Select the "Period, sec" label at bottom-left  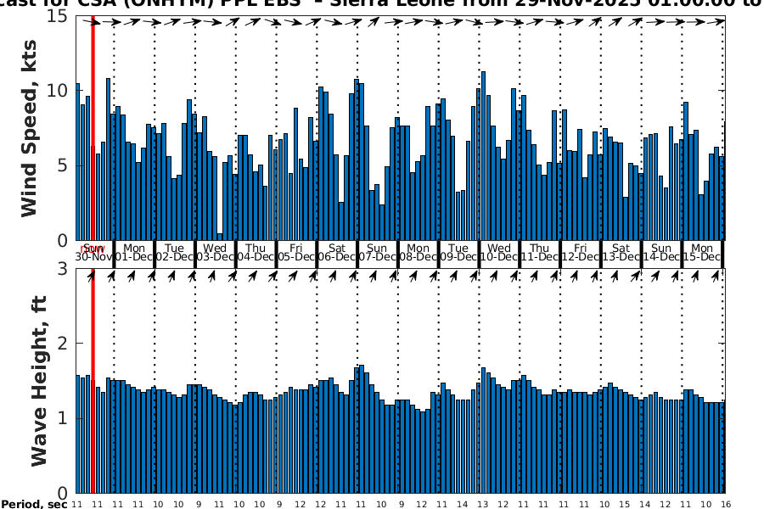[x=34, y=504]
